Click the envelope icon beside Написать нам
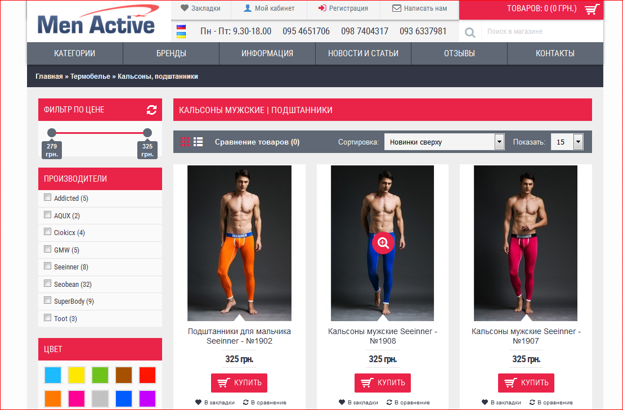Viewport: 623px width, 410px height. tap(397, 8)
